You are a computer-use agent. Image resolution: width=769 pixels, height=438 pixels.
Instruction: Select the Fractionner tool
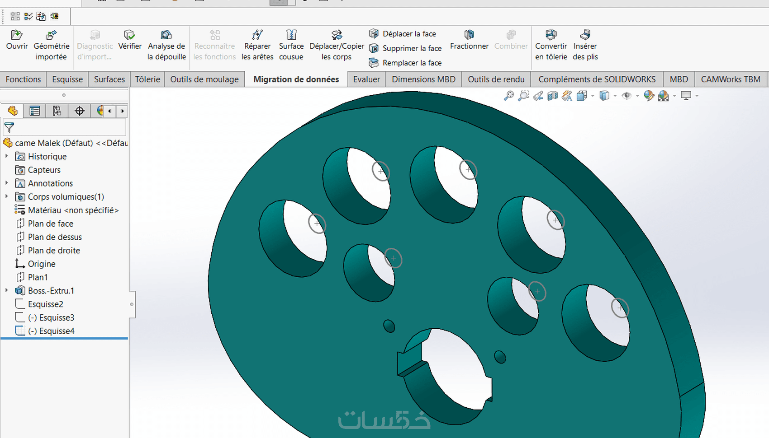pos(469,40)
